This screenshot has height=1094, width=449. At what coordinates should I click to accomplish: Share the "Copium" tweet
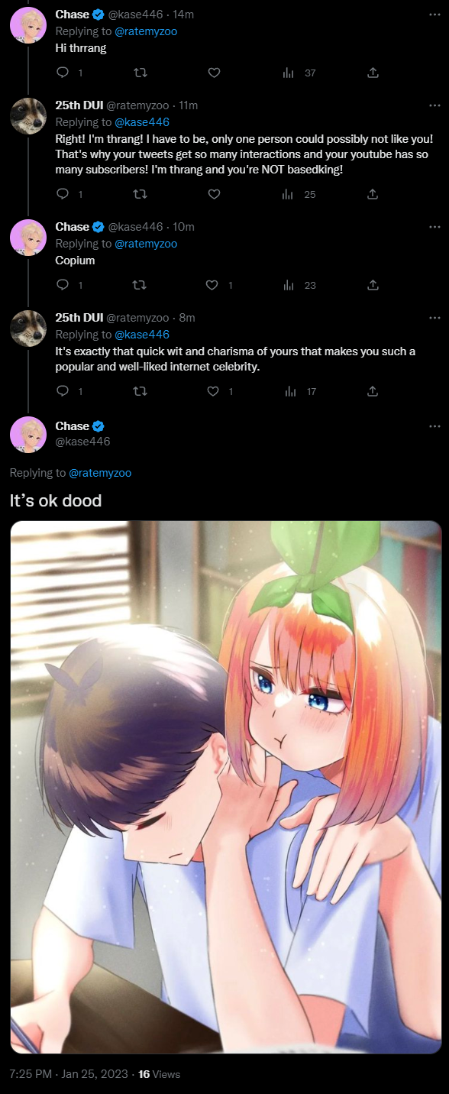pyautogui.click(x=373, y=285)
